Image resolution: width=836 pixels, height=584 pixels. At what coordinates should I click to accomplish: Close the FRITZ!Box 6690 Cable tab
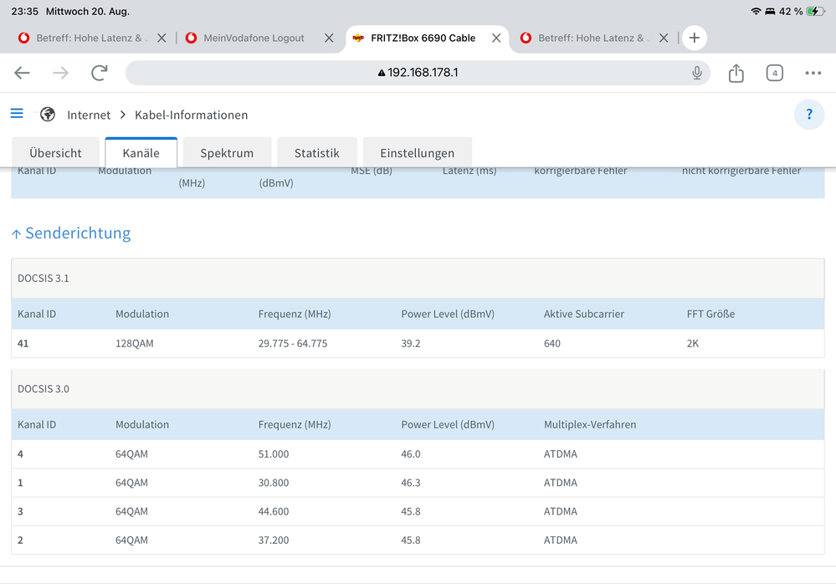click(x=496, y=38)
